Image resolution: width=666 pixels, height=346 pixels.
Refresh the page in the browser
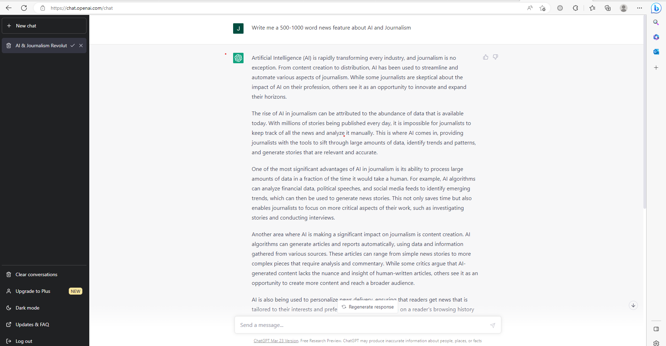(24, 8)
